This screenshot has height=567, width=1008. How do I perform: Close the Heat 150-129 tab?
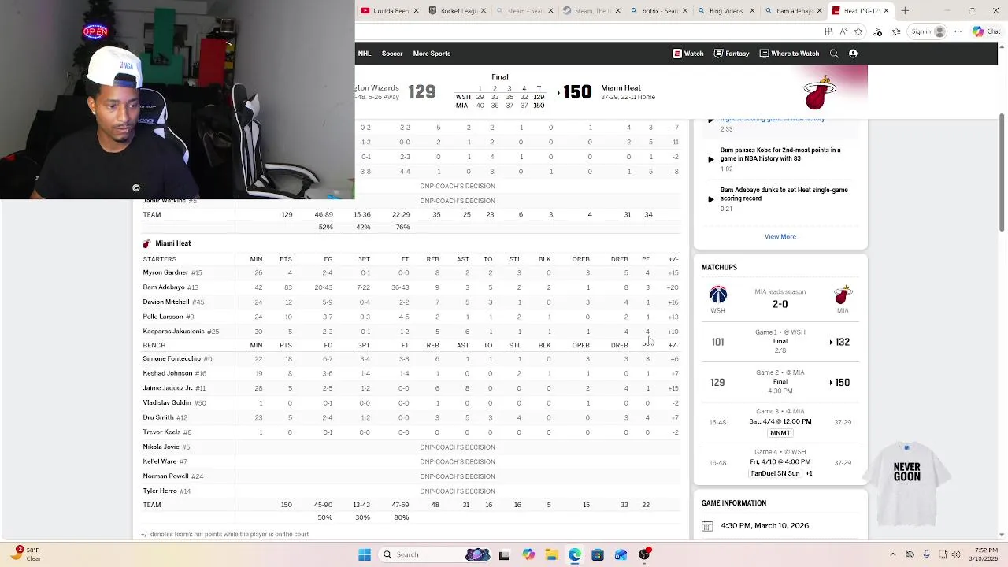point(887,11)
